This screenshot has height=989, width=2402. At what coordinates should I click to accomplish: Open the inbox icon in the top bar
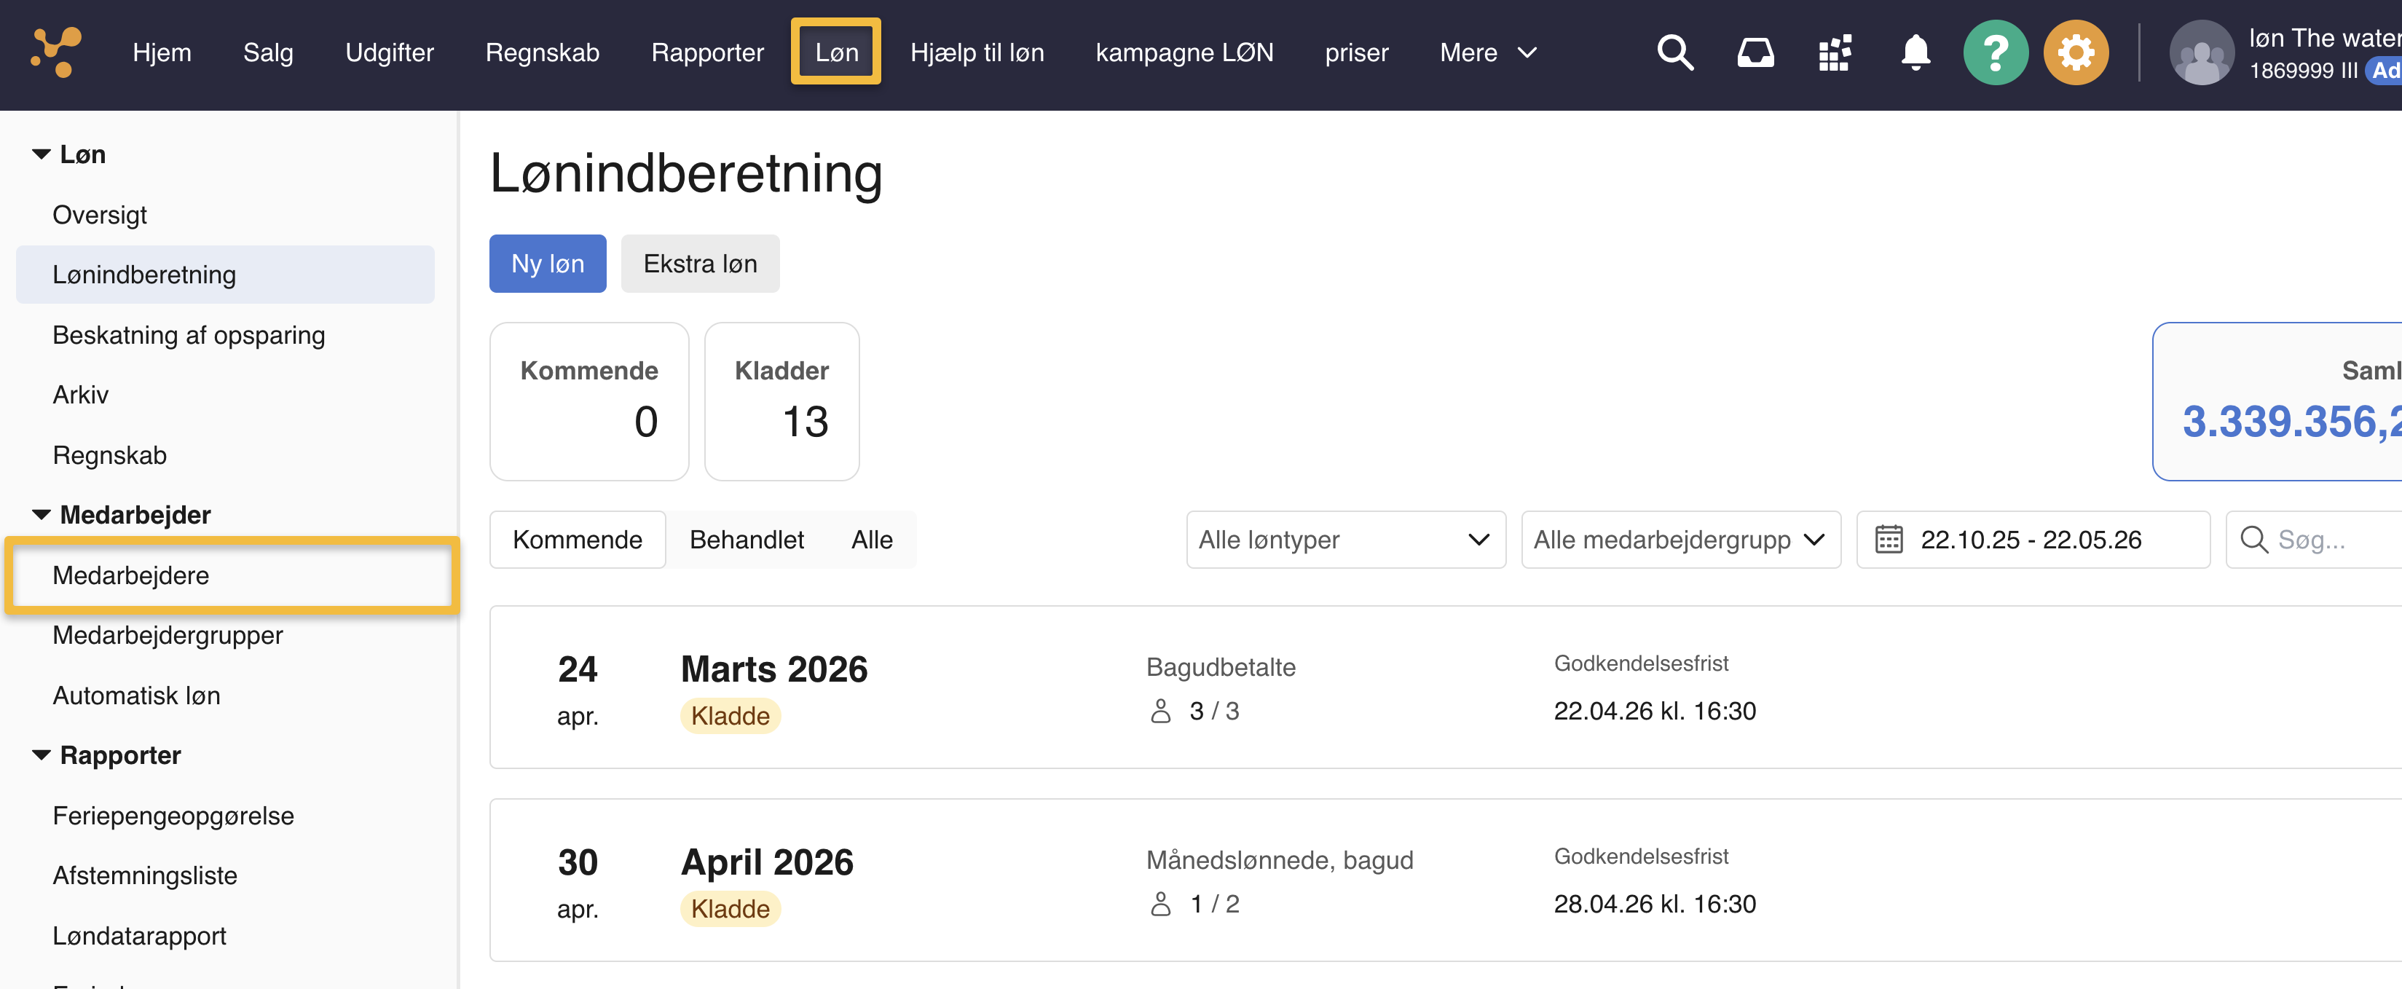tap(1756, 52)
